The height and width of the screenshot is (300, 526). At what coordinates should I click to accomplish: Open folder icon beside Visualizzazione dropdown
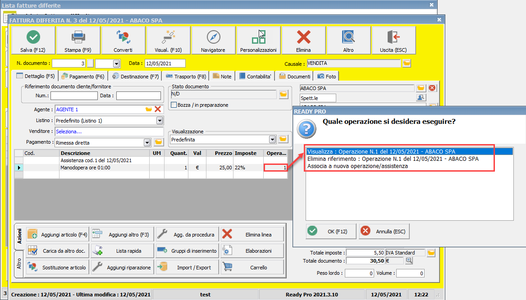coord(283,139)
